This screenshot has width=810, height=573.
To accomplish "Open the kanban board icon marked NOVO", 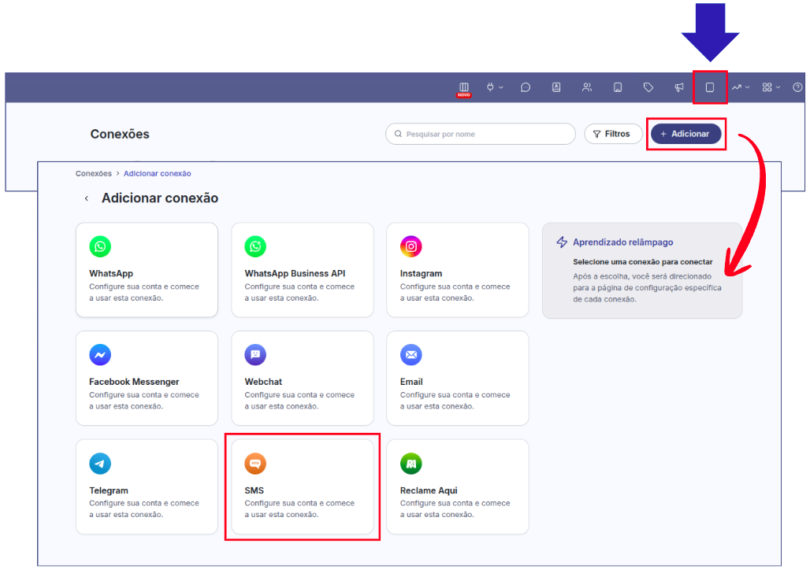I will [464, 87].
